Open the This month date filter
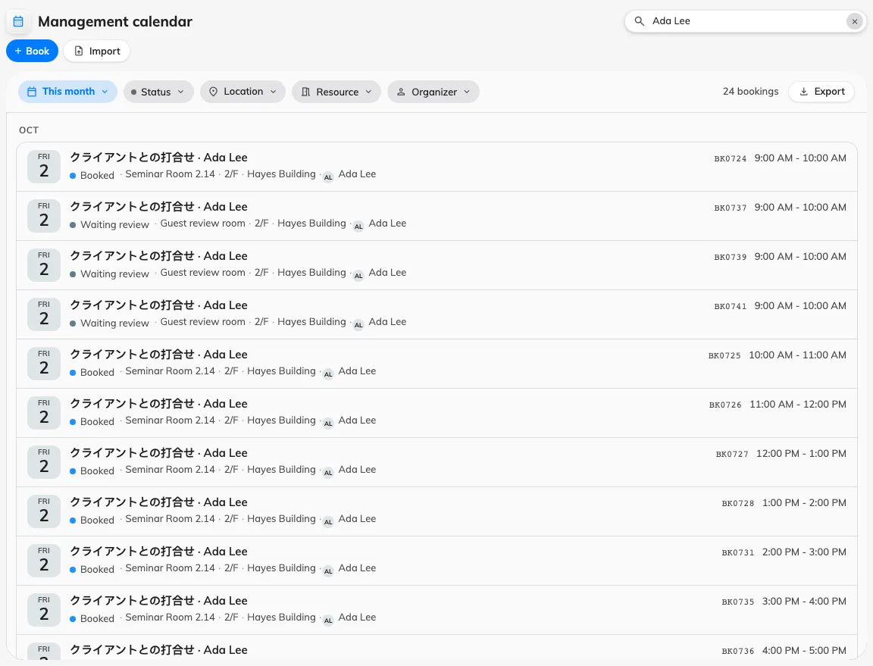Viewport: 873px width, 666px height. pyautogui.click(x=67, y=92)
